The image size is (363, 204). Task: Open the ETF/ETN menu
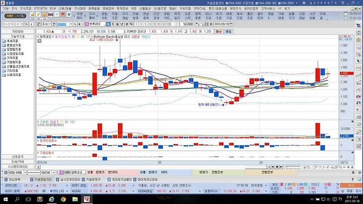40,9
